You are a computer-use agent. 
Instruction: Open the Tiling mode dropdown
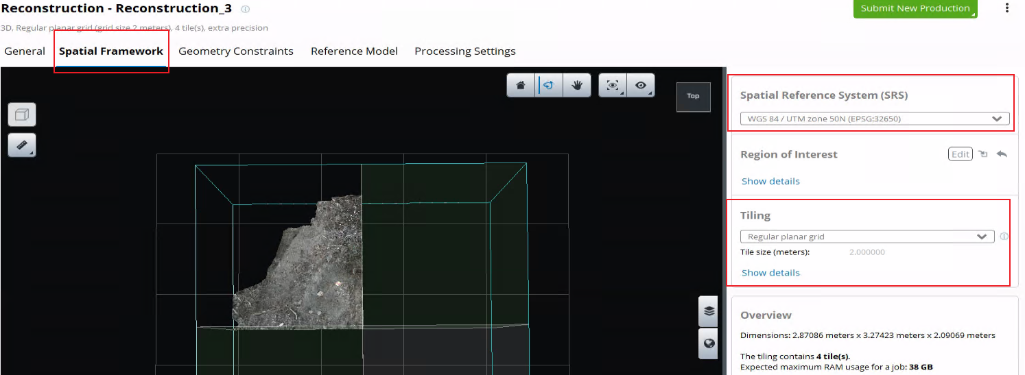(867, 237)
